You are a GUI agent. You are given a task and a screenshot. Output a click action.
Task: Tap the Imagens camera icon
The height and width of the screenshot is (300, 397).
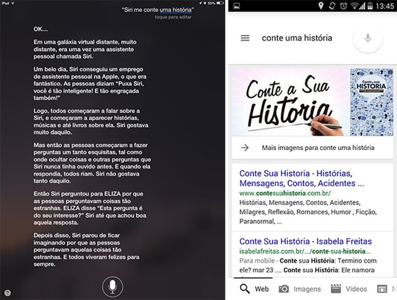[x=284, y=289]
